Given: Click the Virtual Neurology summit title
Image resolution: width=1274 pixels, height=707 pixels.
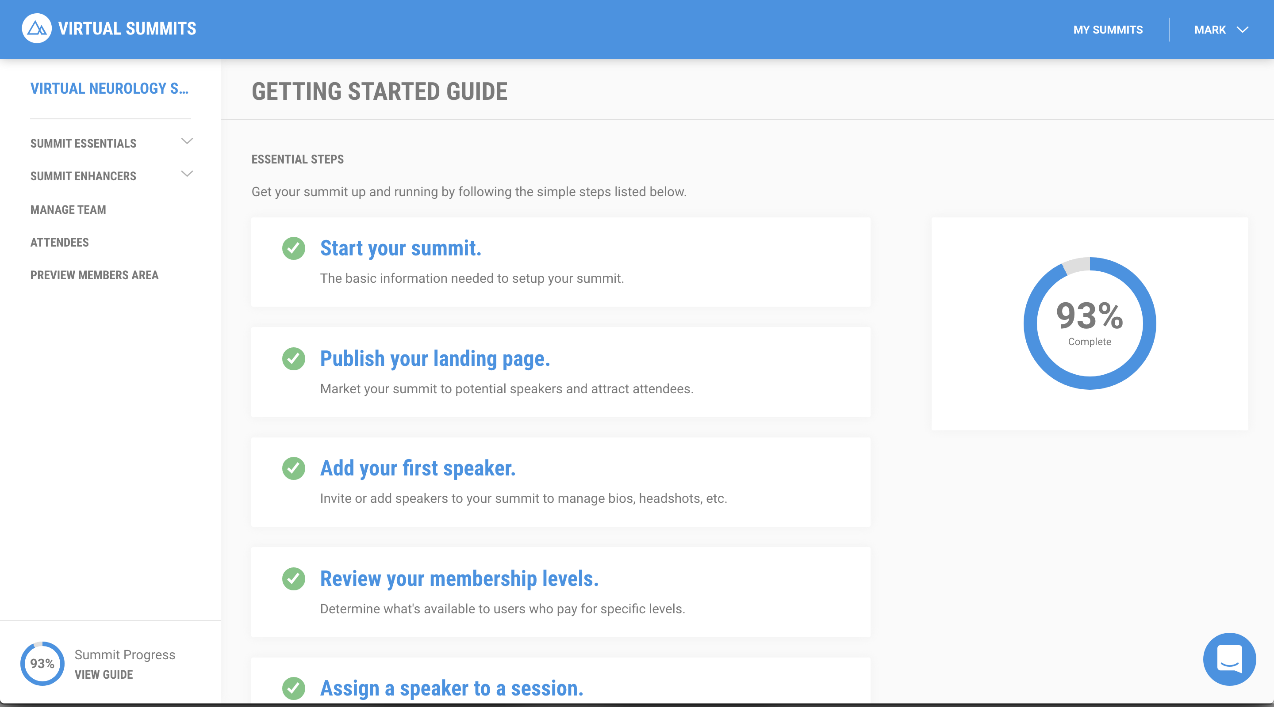Looking at the screenshot, I should (x=109, y=88).
